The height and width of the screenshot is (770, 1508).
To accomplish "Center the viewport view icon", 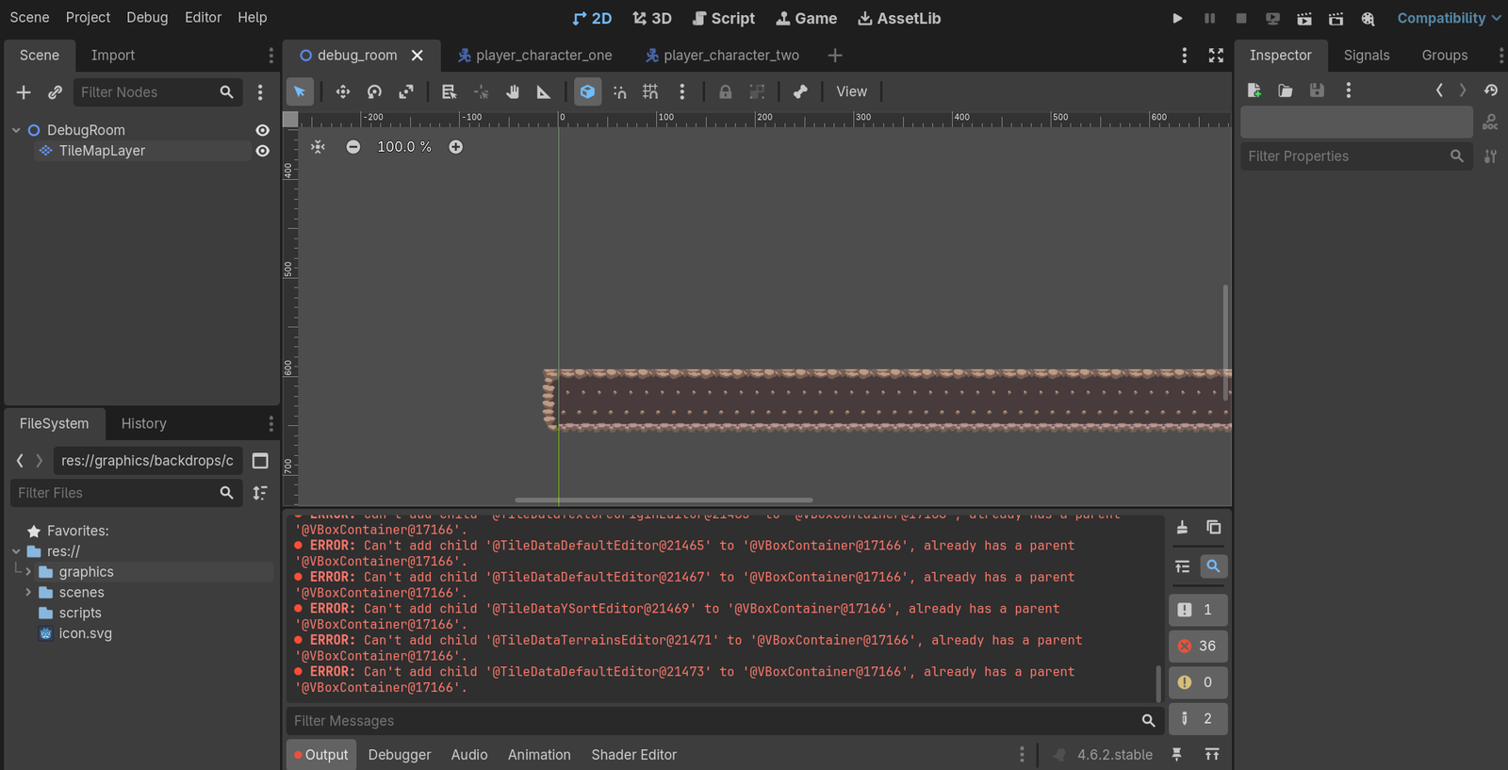I will click(318, 147).
